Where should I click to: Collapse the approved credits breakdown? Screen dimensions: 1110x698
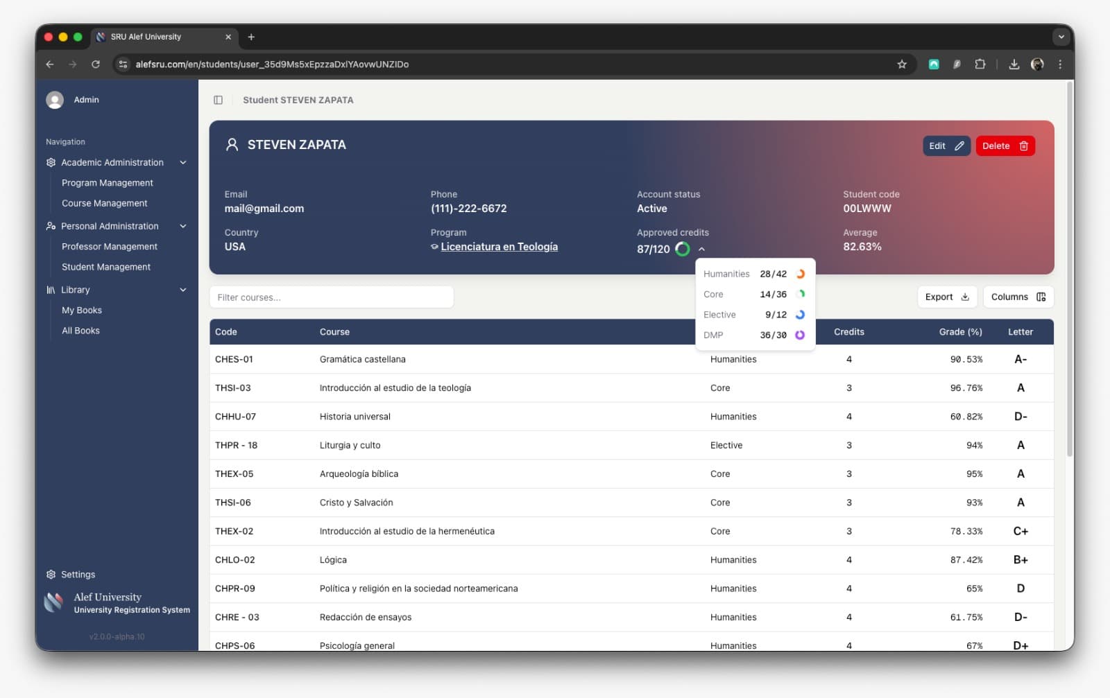tap(701, 249)
